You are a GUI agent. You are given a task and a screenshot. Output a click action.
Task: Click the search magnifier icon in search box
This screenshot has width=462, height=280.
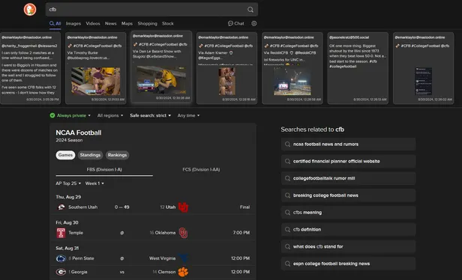click(x=250, y=10)
